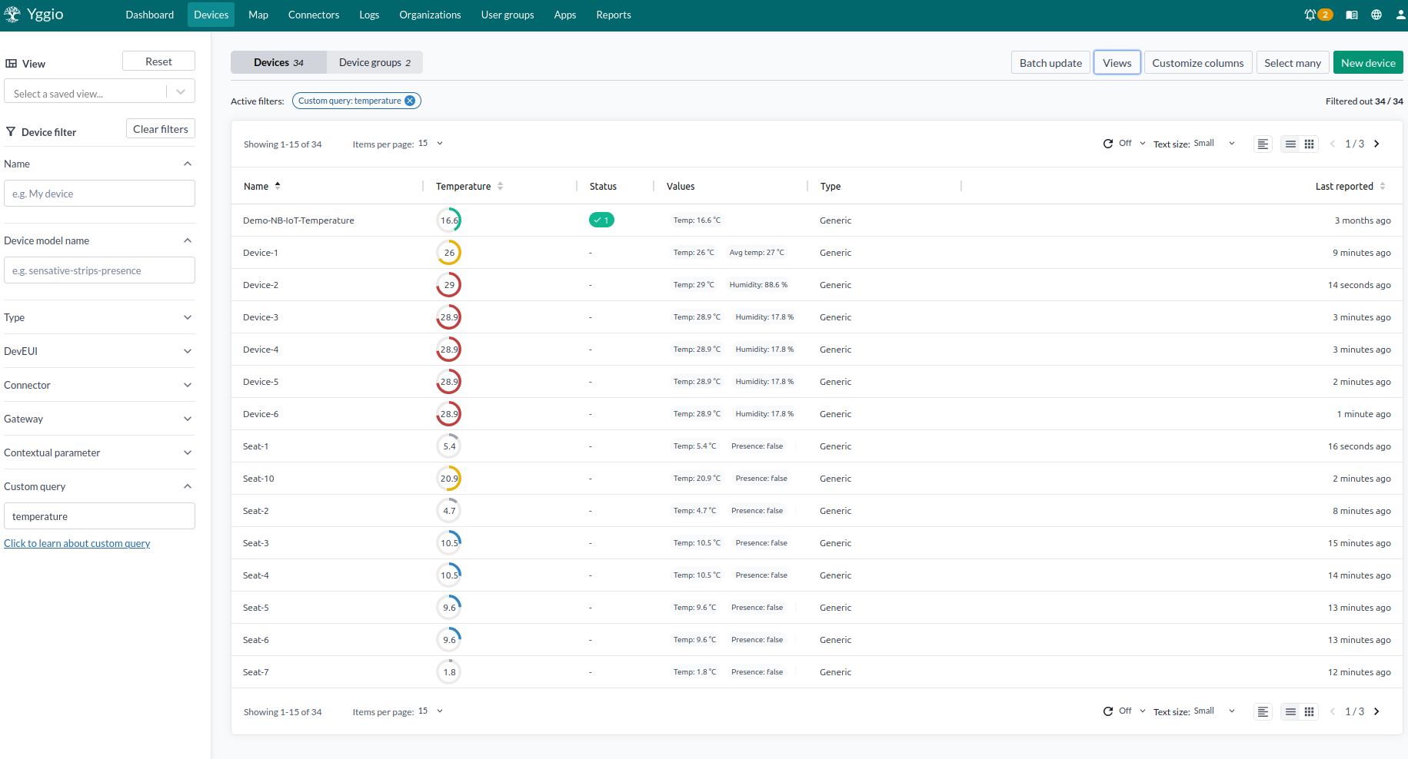This screenshot has width=1408, height=759.
Task: Open the saved view dropdown
Action: click(181, 92)
